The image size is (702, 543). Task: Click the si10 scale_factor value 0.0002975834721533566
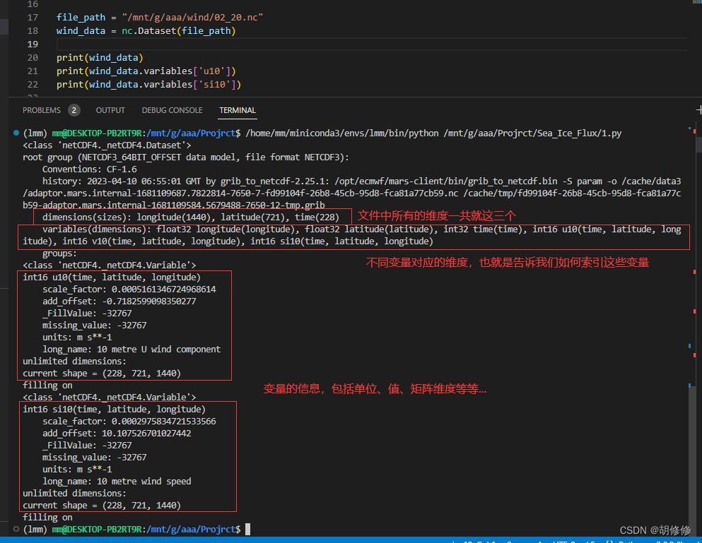point(164,422)
